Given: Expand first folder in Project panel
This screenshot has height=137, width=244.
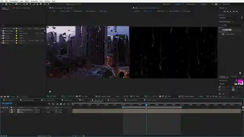Looking at the screenshot, I should 1,31.
